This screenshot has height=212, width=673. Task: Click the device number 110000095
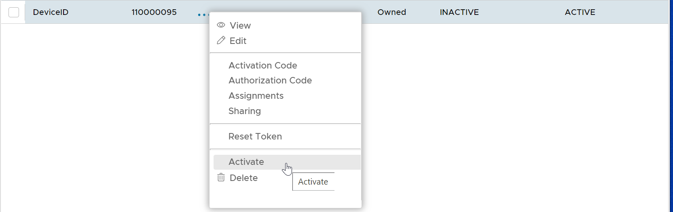click(154, 12)
